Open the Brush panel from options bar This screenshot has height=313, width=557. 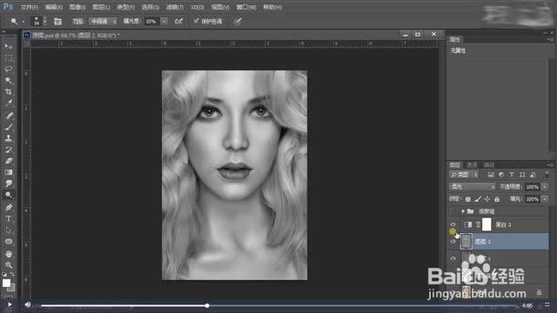pyautogui.click(x=58, y=22)
